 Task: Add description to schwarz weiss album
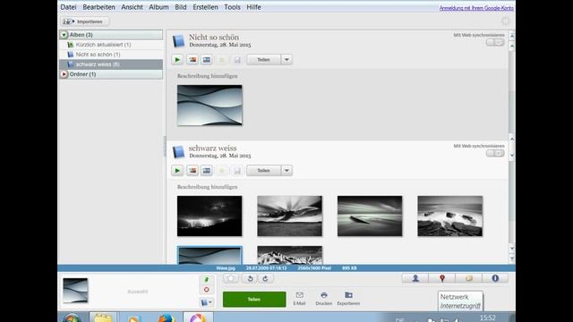207,187
